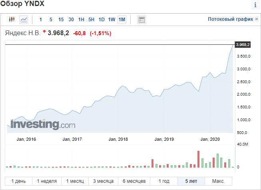Choose the 5H interval

(92, 20)
